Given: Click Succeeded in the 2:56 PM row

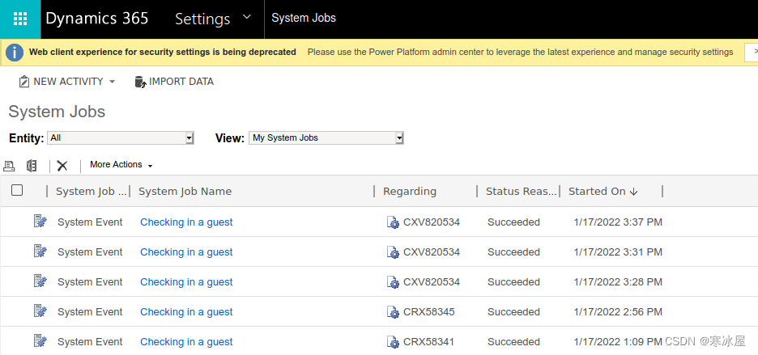Looking at the screenshot, I should click(513, 312).
